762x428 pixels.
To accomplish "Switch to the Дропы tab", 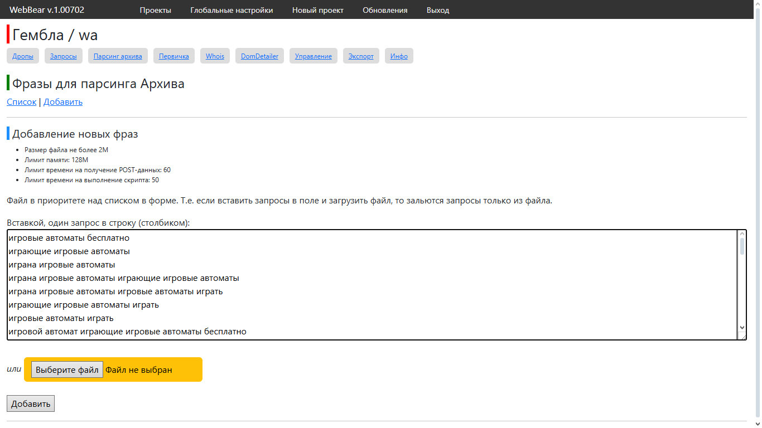I will coord(23,56).
